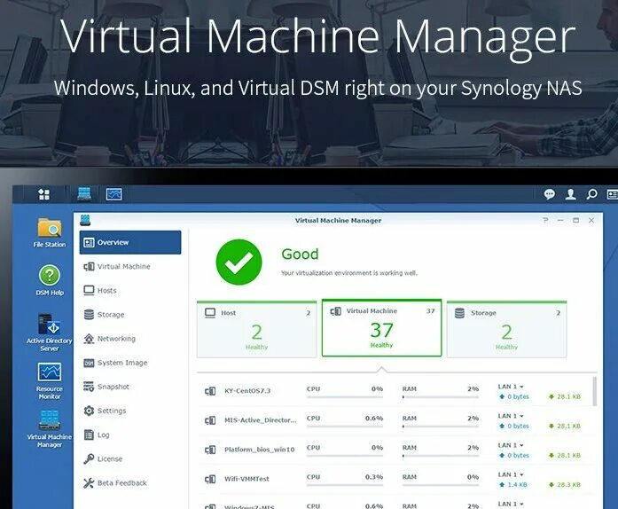618x509 pixels.
Task: Click 'Your virtualization environment is working well' text
Action: click(349, 273)
